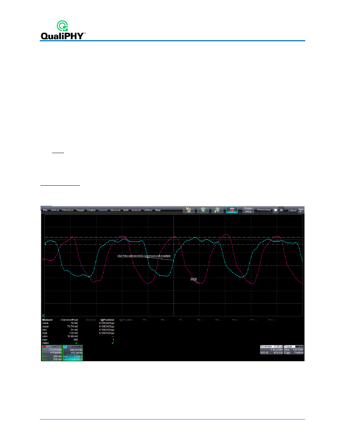Click the Normal trigger mode icon
Viewport: 345px width, 447px height.
tap(203, 210)
